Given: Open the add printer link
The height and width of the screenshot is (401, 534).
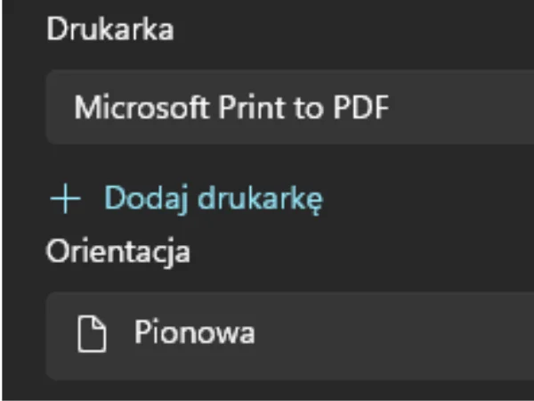Looking at the screenshot, I should [x=213, y=199].
